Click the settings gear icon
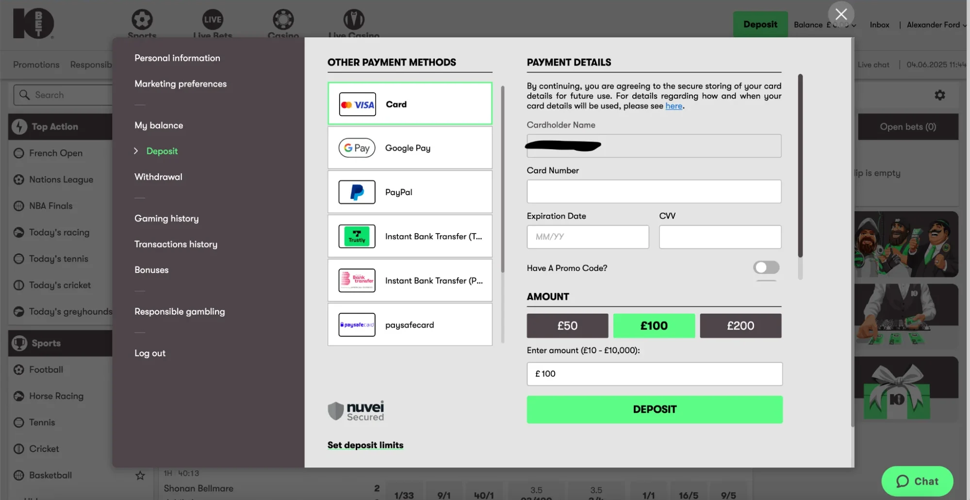 pyautogui.click(x=939, y=95)
